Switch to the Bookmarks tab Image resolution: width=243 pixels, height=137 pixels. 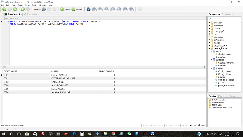[x=227, y=14]
